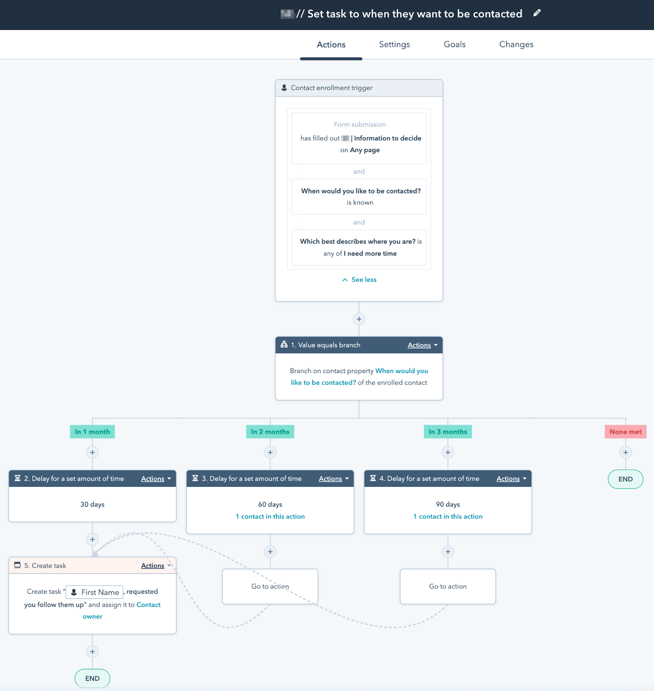The height and width of the screenshot is (691, 654).
Task: Click plus icon below the 60 days delay
Action: tap(270, 552)
